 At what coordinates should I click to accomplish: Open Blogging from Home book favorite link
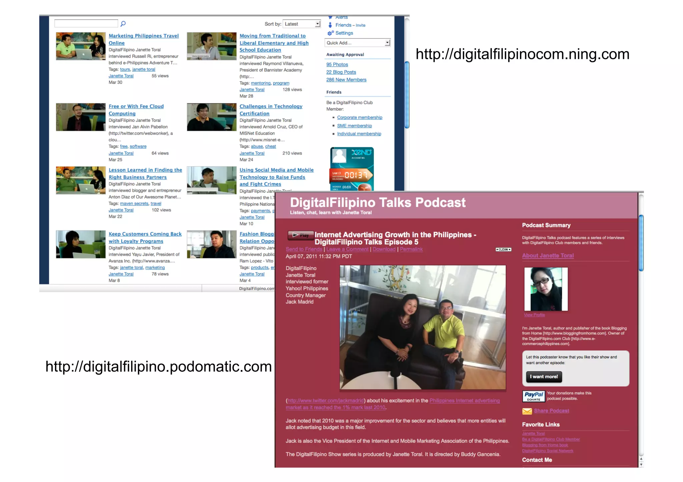(x=545, y=445)
